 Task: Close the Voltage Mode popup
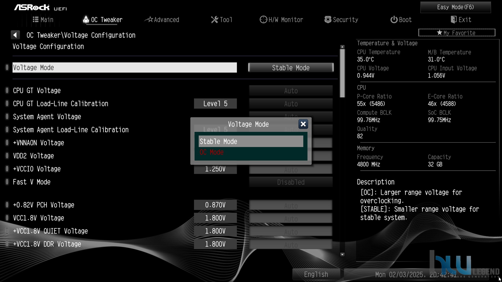pos(303,124)
